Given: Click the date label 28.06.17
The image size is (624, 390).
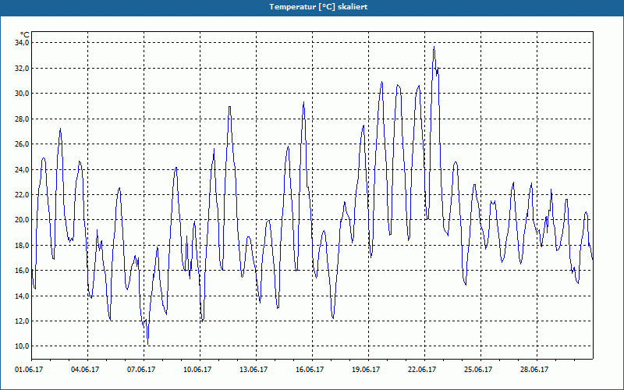Looking at the screenshot, I should (534, 370).
